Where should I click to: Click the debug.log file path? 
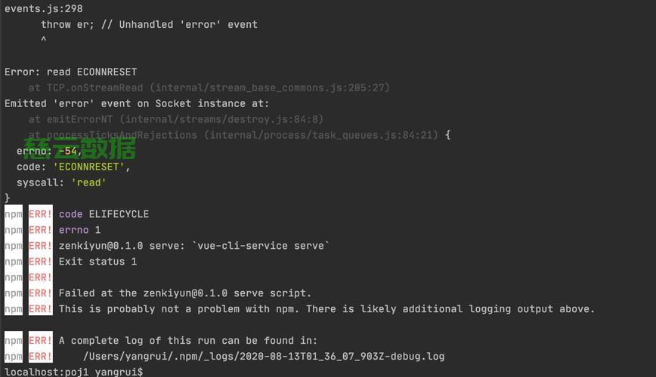(264, 357)
